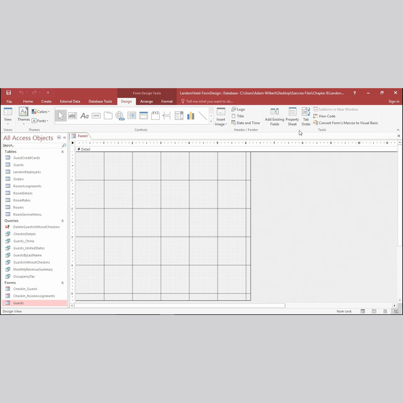Select the Line control tool
The image size is (403, 403).
coord(203,116)
